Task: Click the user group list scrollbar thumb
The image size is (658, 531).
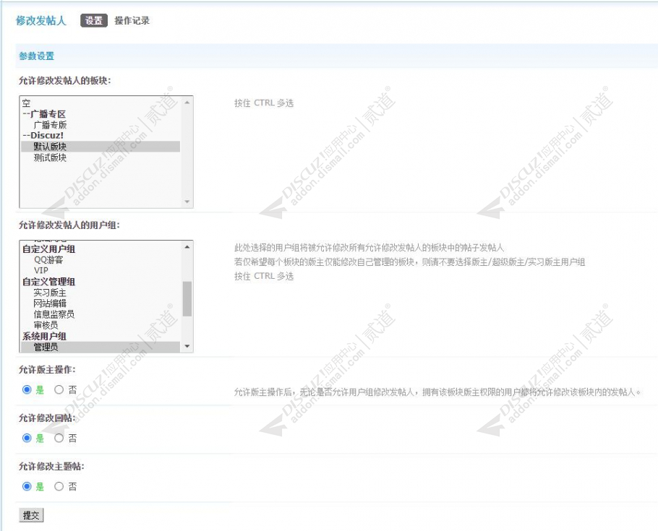Action: 187,298
